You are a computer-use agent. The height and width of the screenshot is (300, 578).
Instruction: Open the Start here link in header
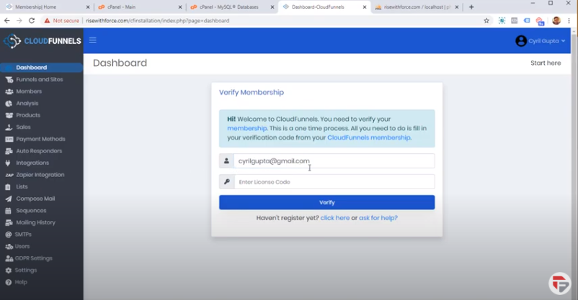tap(545, 63)
